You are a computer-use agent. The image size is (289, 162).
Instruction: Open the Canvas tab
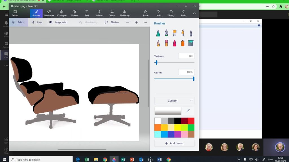coord(112,13)
